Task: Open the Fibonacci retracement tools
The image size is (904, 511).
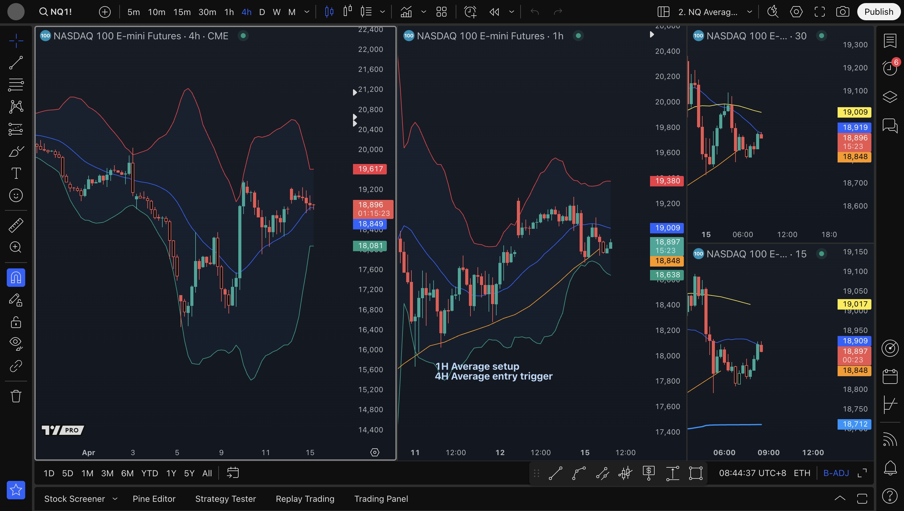Action: [x=16, y=84]
